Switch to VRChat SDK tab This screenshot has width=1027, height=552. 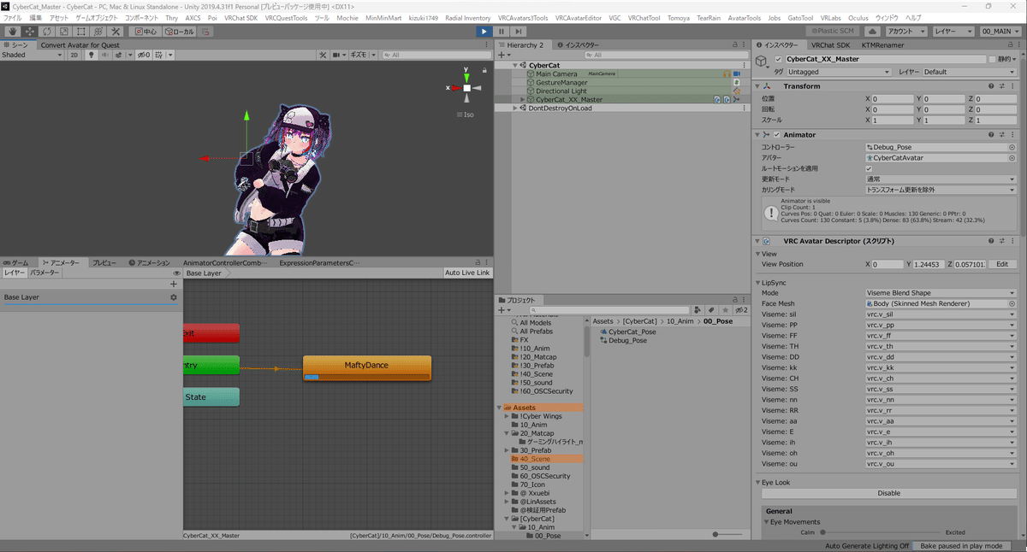831,44
